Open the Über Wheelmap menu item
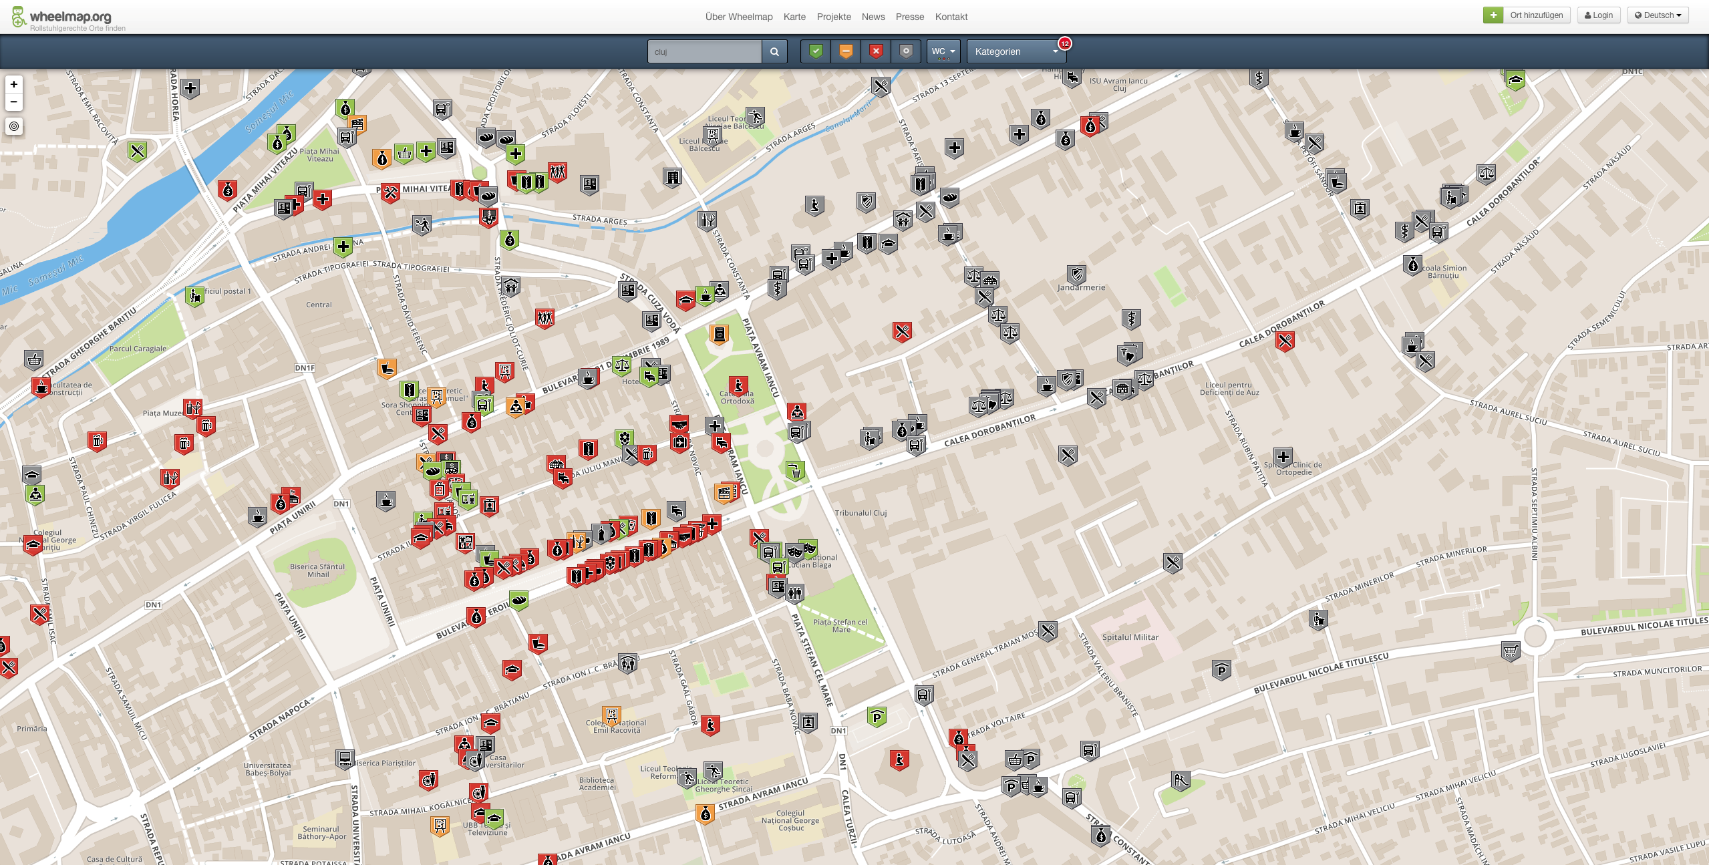The height and width of the screenshot is (865, 1709). pyautogui.click(x=738, y=17)
